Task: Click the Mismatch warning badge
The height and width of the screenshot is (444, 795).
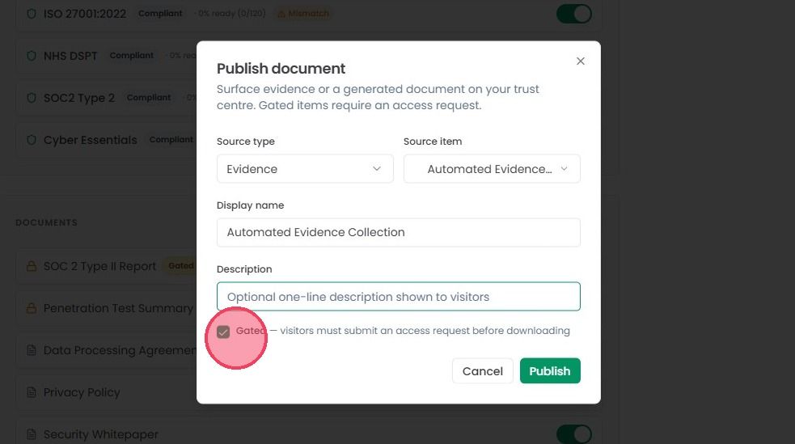Action: point(303,14)
